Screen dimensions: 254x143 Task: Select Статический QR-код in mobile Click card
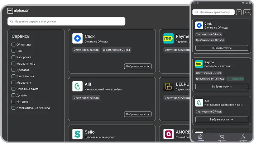point(209,34)
